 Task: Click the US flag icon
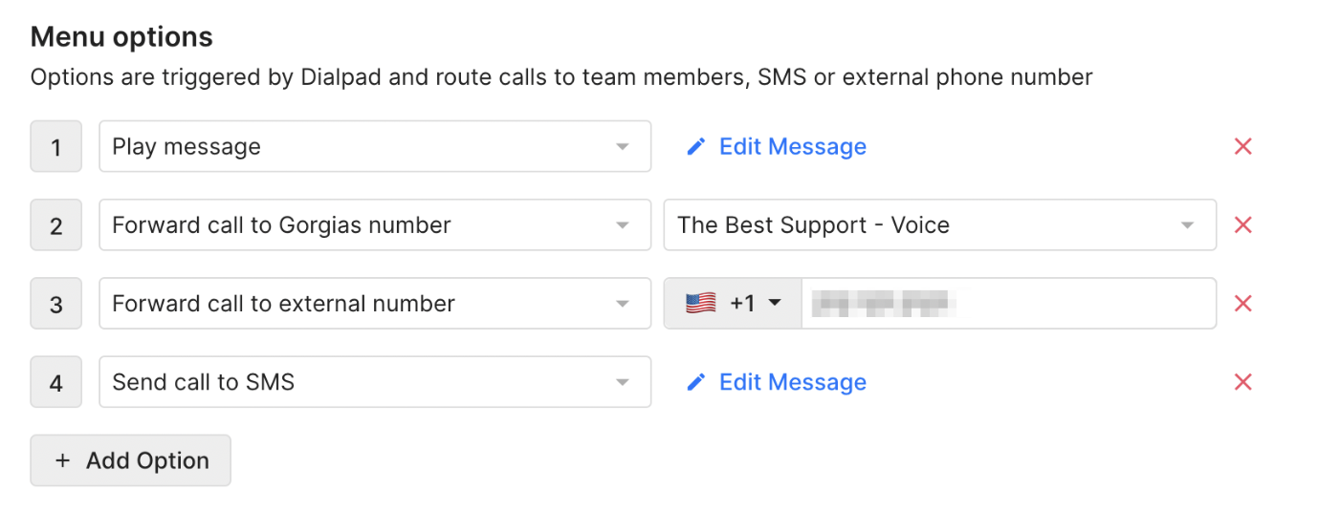(x=700, y=304)
